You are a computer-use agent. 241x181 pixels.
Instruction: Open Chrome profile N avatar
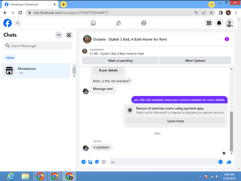(228, 13)
